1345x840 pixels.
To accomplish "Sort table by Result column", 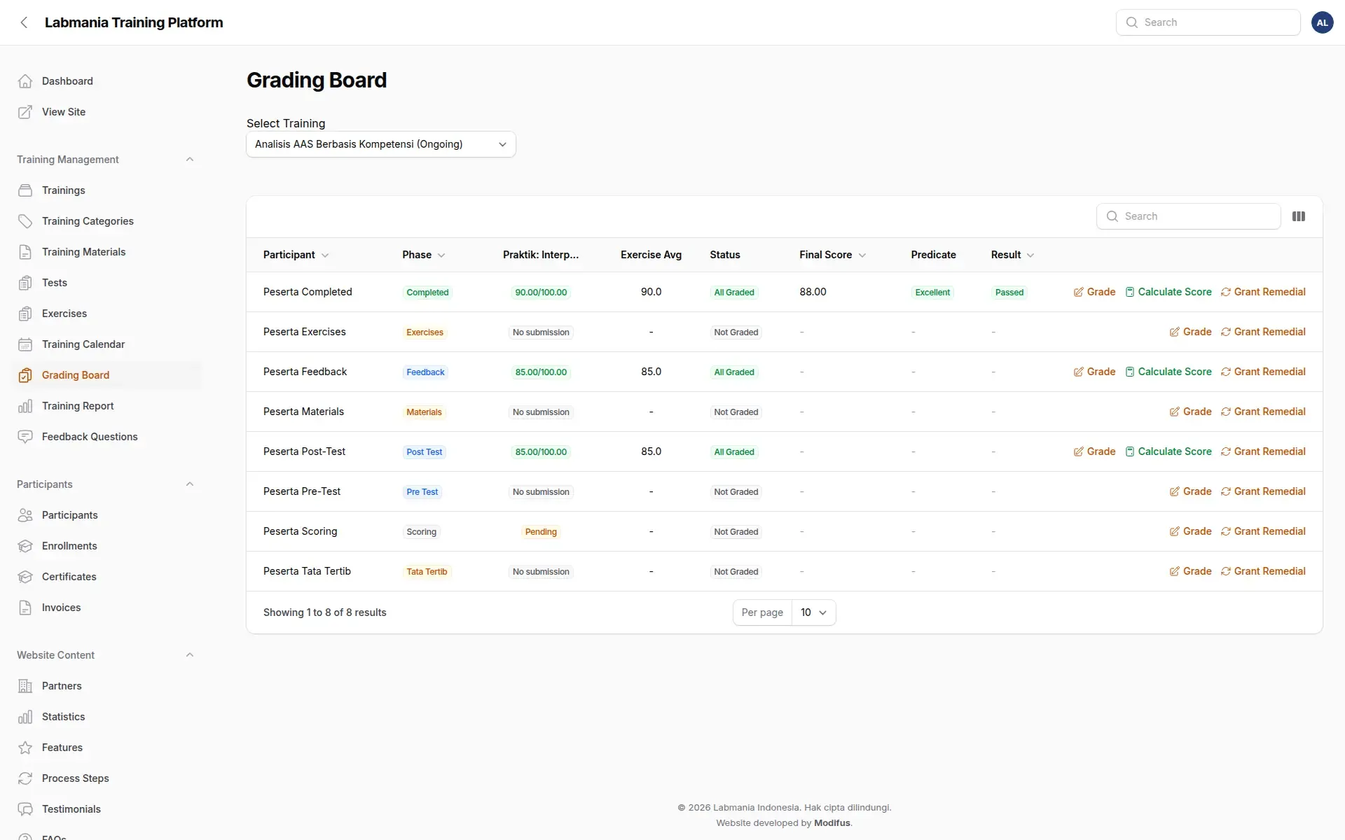I will 1012,255.
